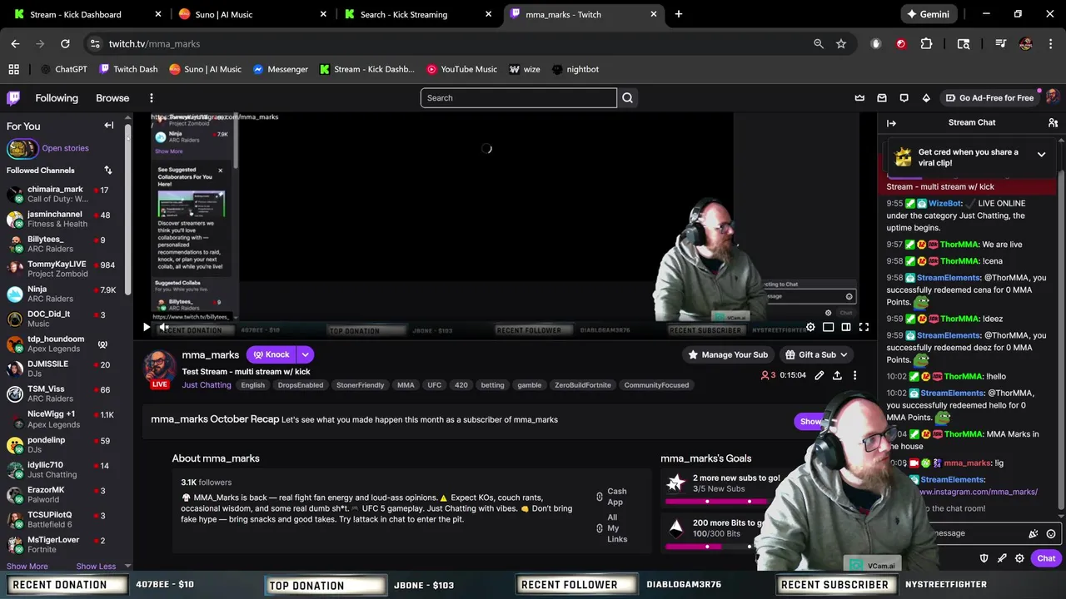Open the Chrome extensions puzzle icon

coord(926,43)
